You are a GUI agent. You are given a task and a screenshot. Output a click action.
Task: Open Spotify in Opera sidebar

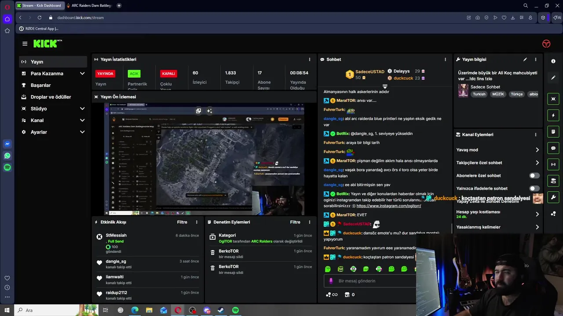pyautogui.click(x=7, y=167)
